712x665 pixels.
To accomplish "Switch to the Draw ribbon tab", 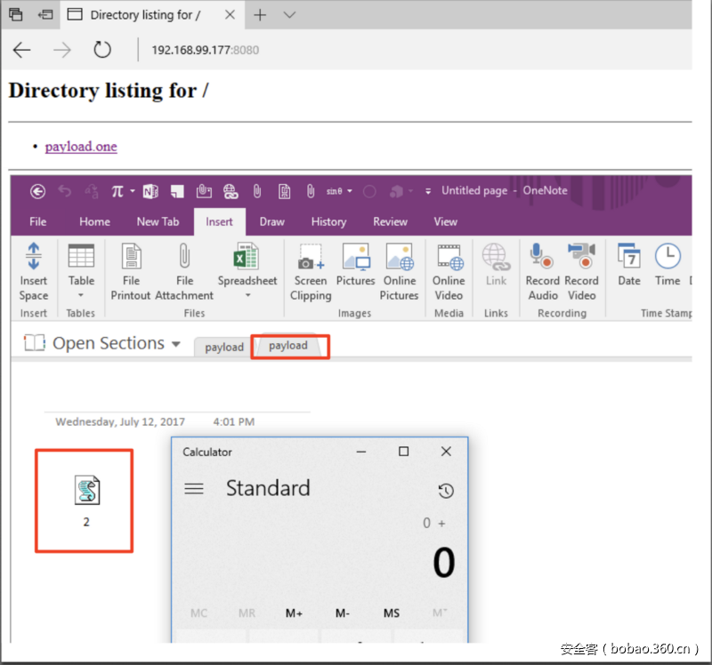I will [272, 221].
